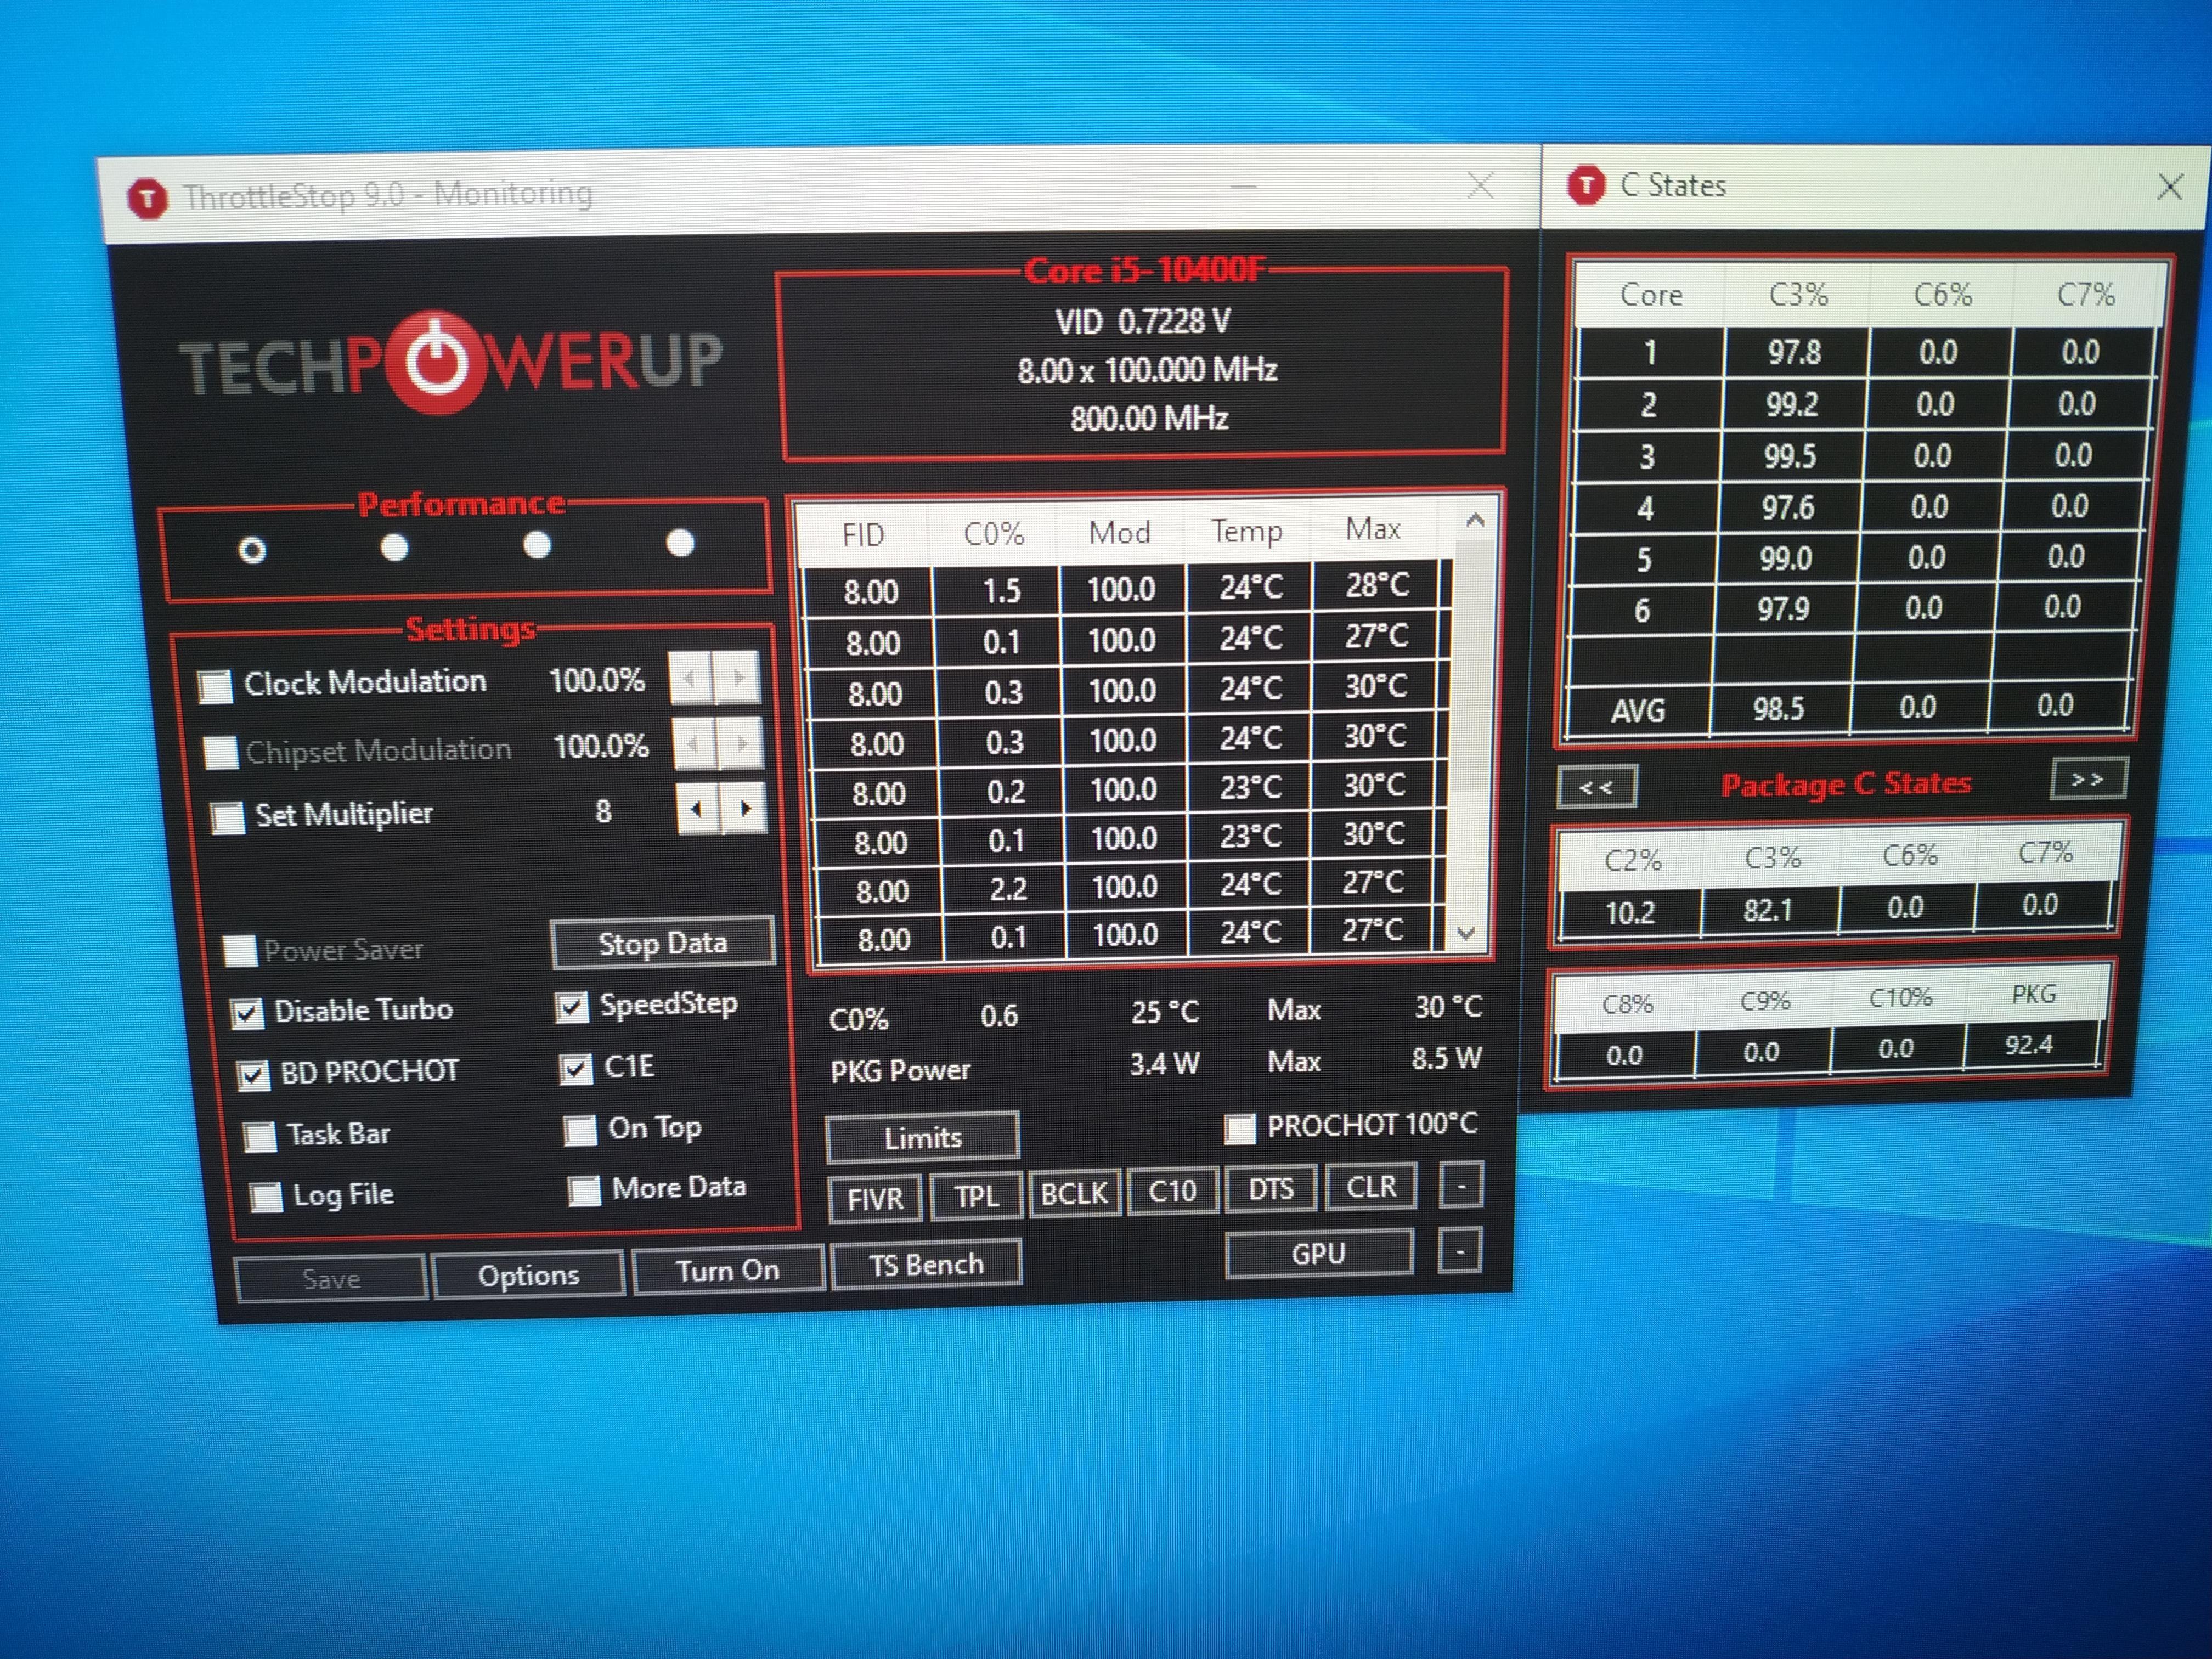Open the FIVR settings window
The height and width of the screenshot is (1659, 2212).
click(x=874, y=1198)
